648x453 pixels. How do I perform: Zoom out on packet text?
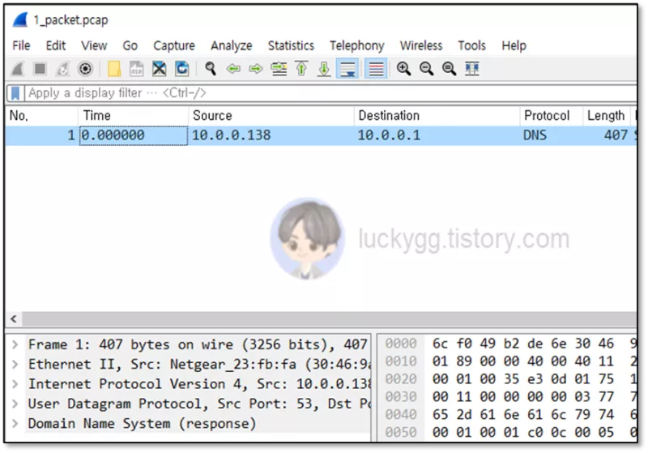pos(427,69)
